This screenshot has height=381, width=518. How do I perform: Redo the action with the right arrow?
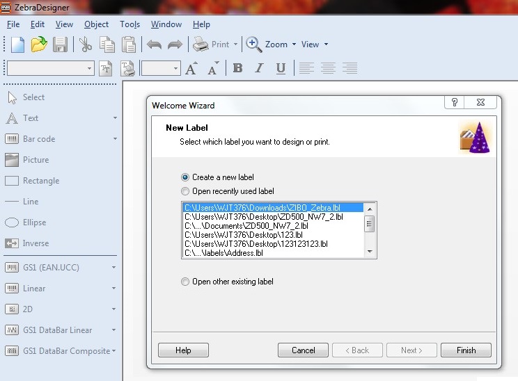[x=175, y=44]
